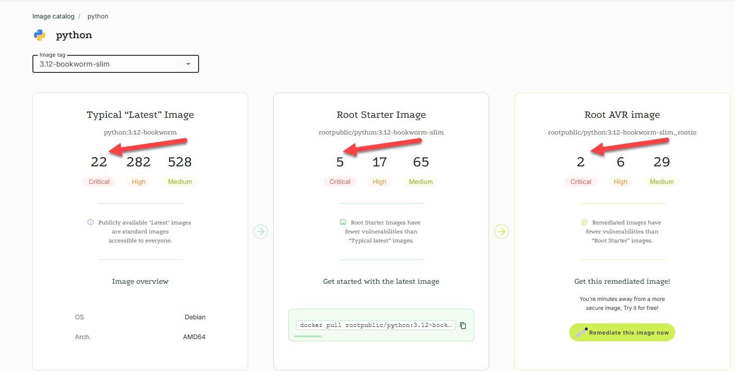Click the high count 6
The width and height of the screenshot is (735, 371).
pyautogui.click(x=621, y=162)
